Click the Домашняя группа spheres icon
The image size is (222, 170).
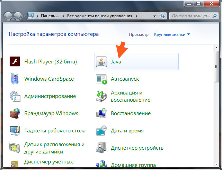coord(101,164)
